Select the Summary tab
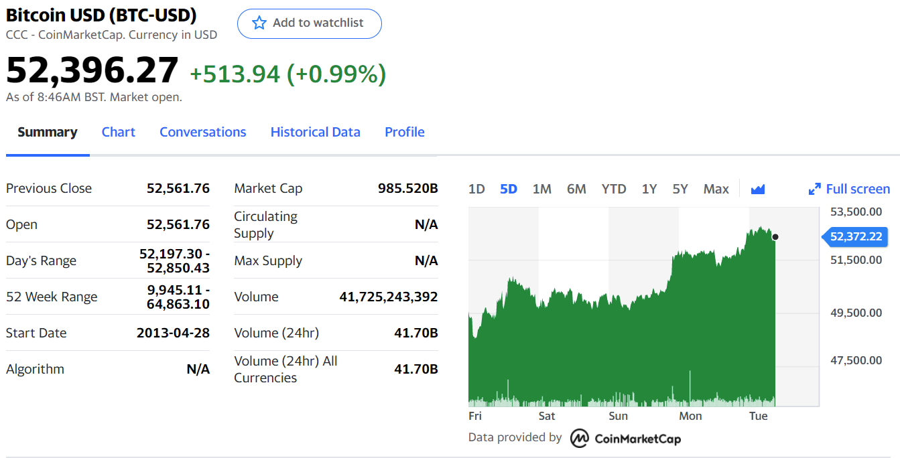Viewport: 900px width, 458px height. click(48, 132)
